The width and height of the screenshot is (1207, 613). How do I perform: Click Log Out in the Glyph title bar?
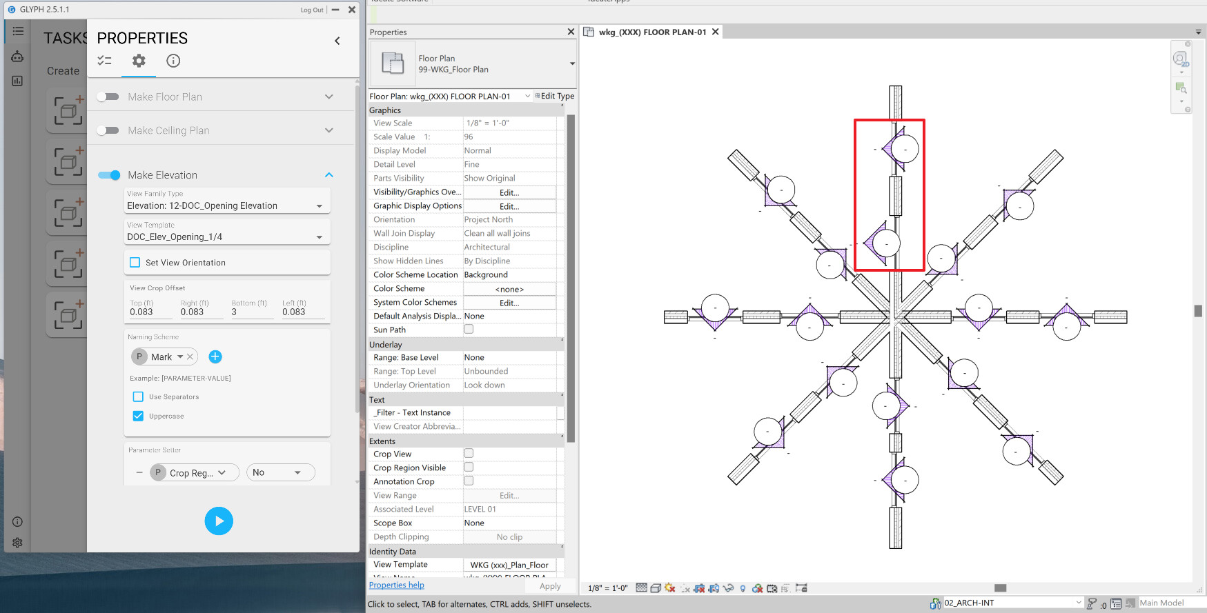point(312,10)
